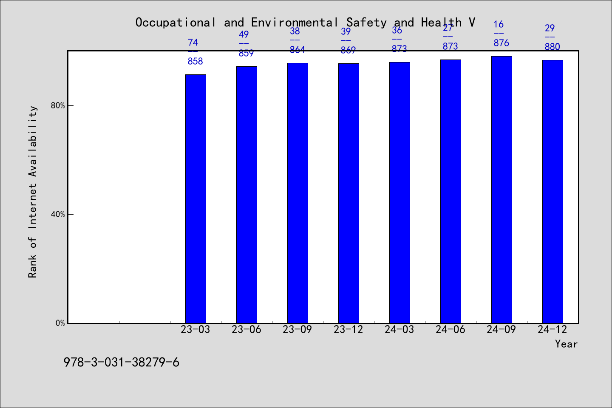
Task: Click the Year axis title
Action: coord(567,344)
